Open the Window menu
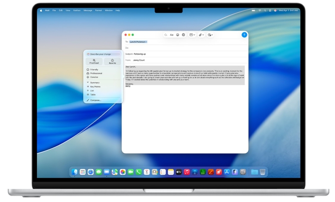 click(108, 10)
